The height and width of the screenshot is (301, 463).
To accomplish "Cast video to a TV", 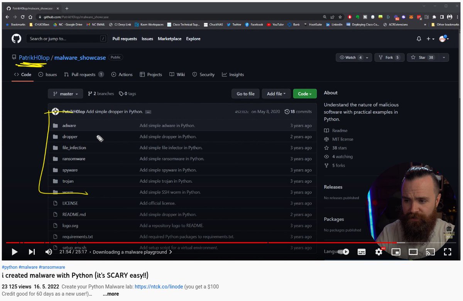I will [430, 252].
